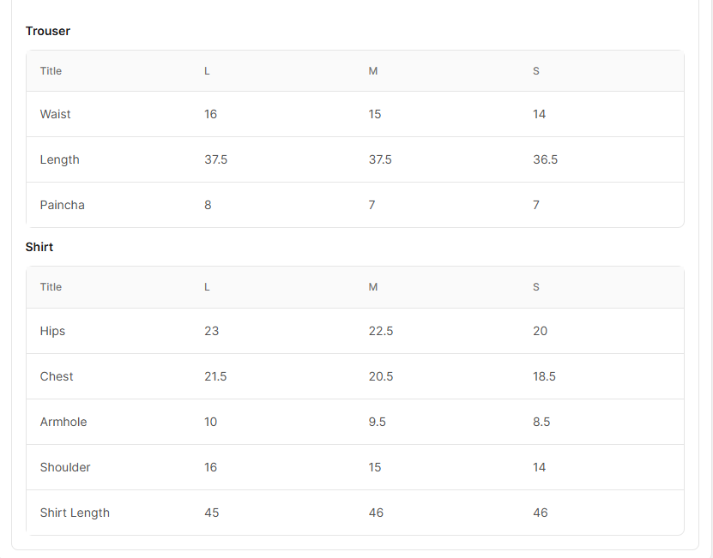Select the Chest S value 18.5
Viewport: 713px width, 558px height.
[x=544, y=376]
